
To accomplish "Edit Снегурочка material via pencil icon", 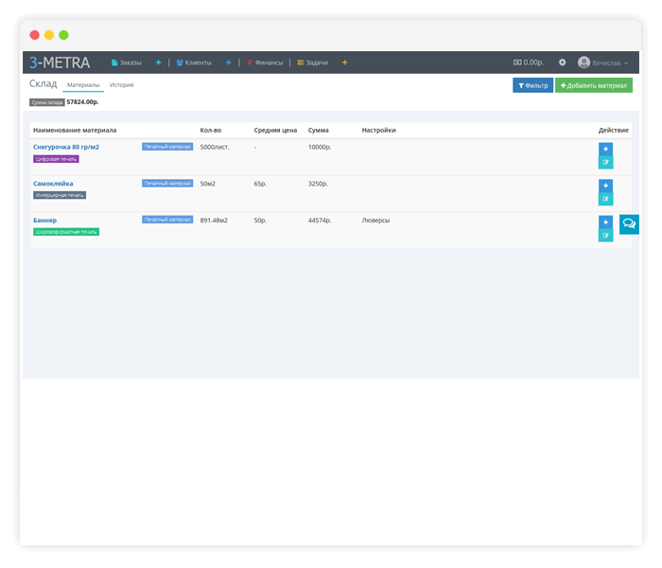I will point(605,162).
